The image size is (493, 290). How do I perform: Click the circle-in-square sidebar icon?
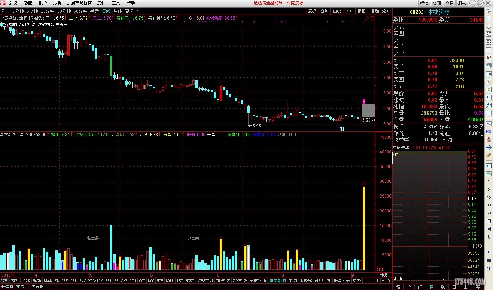coord(489,113)
